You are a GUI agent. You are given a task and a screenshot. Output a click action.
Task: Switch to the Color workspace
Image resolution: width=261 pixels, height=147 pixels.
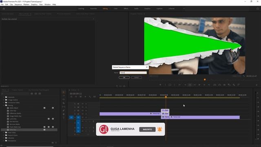[115, 9]
